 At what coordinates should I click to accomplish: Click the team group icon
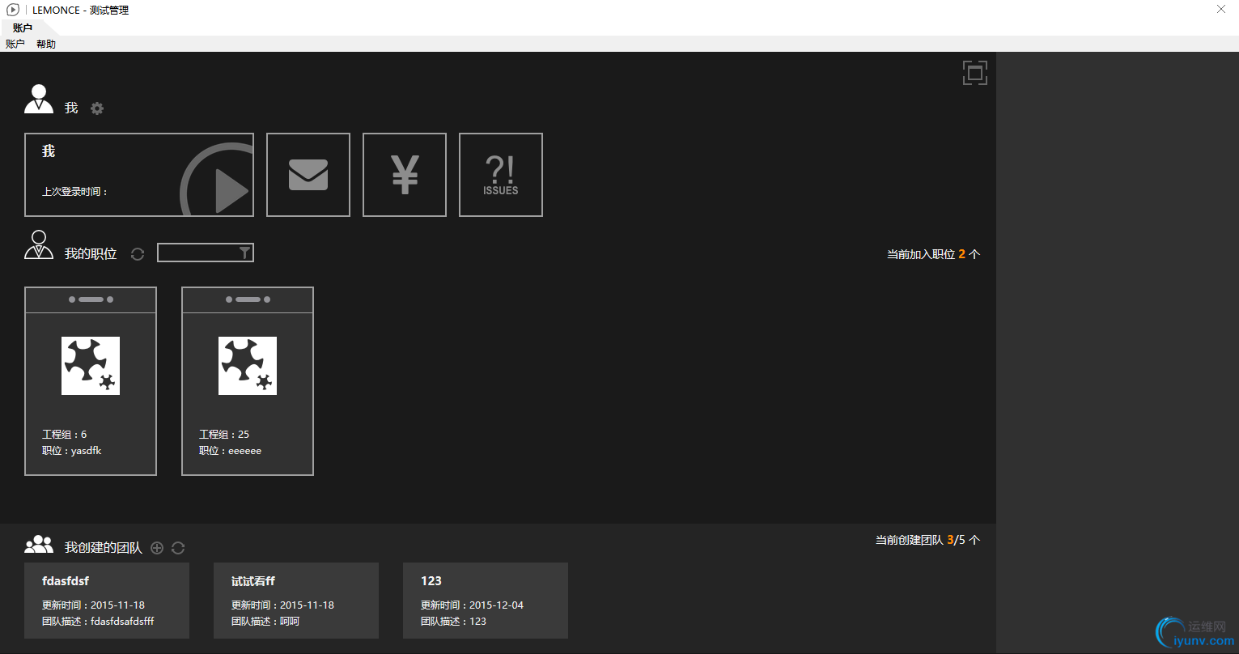(x=39, y=545)
